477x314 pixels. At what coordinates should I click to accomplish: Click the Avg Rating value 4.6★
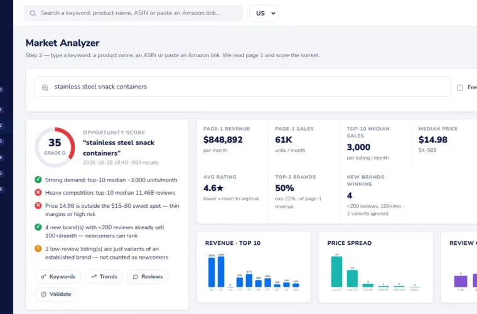[x=213, y=188]
